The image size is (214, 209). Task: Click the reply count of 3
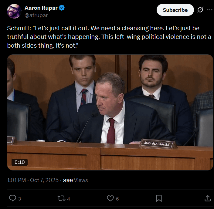pyautogui.click(x=20, y=199)
